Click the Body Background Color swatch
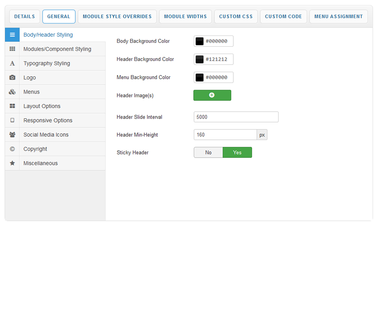This screenshot has width=378, height=319. [199, 41]
